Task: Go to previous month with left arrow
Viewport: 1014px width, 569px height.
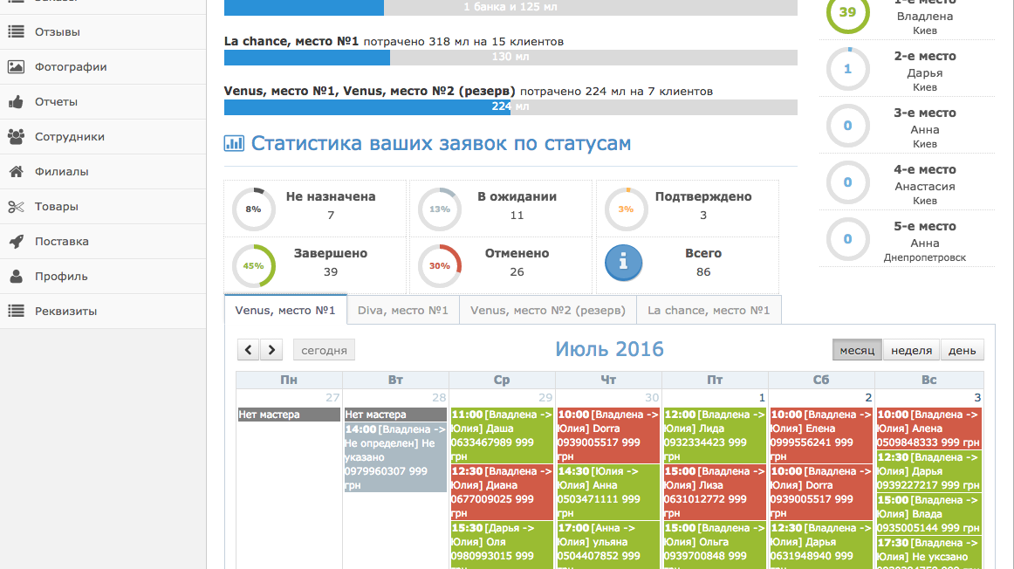Action: click(x=249, y=350)
